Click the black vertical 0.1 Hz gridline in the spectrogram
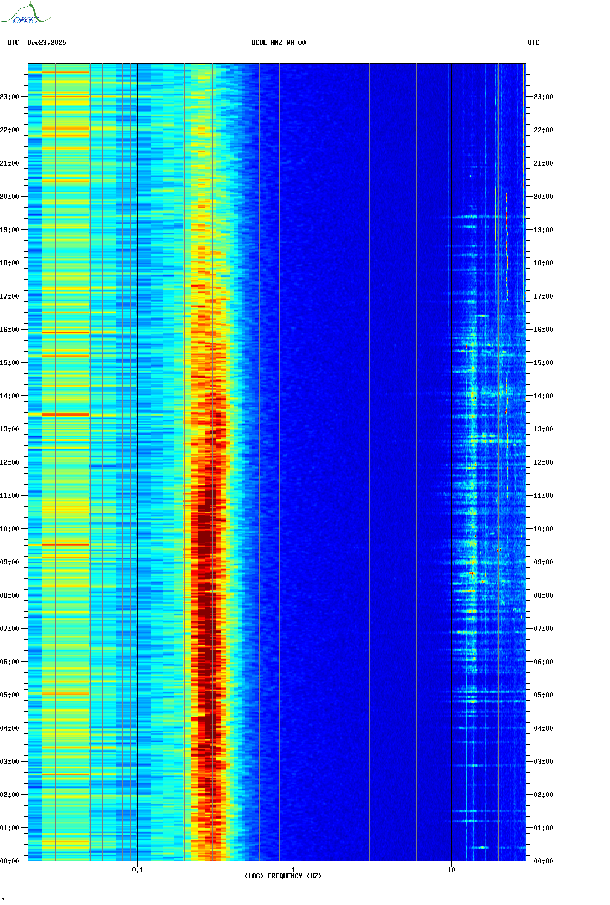 click(137, 443)
